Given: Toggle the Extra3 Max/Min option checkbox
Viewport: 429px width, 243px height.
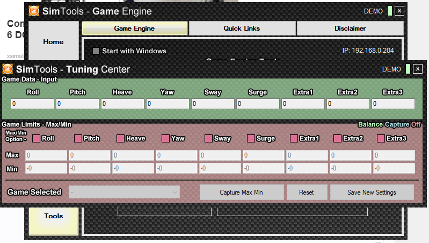Looking at the screenshot, I should (x=381, y=138).
